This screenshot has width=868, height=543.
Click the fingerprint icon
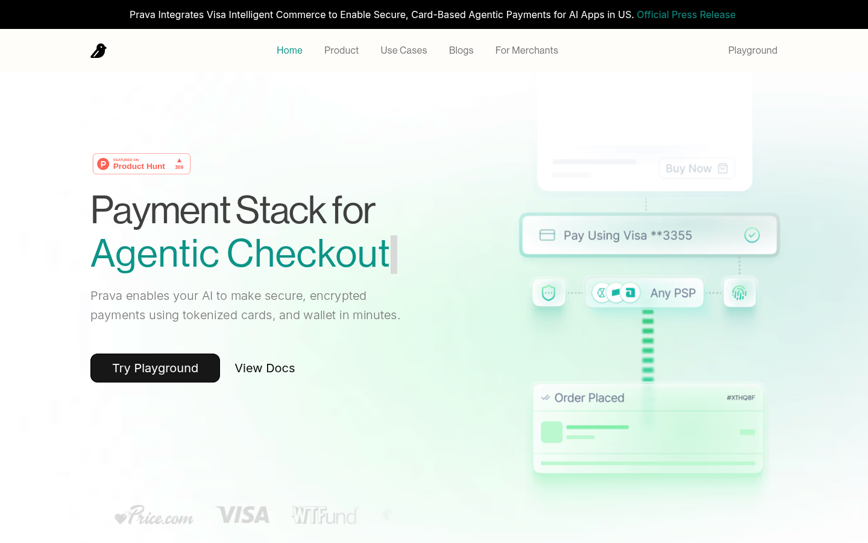[740, 293]
